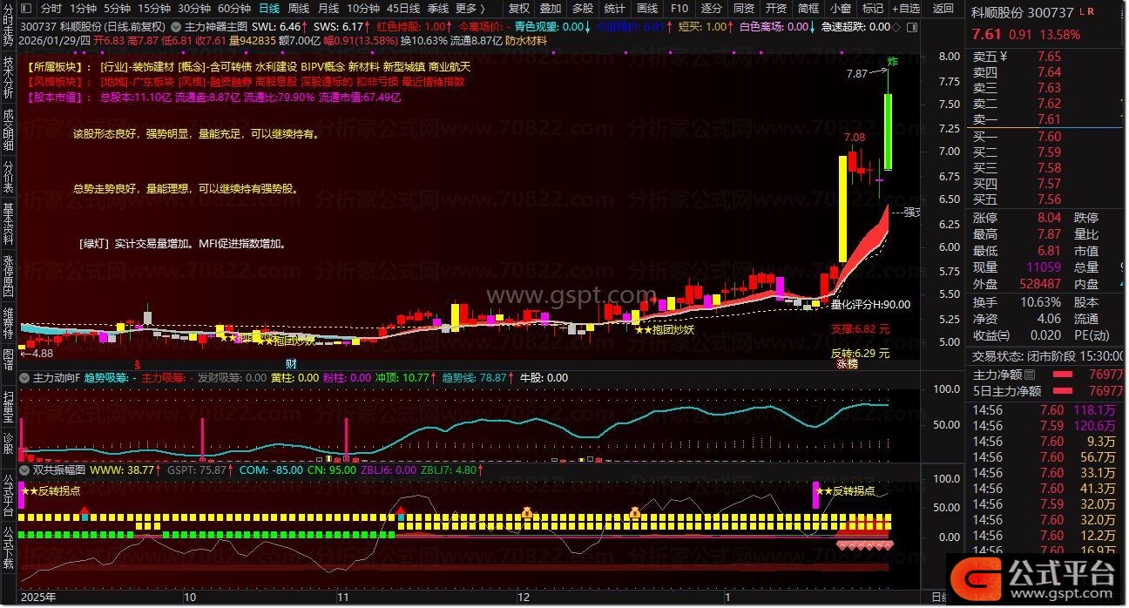Expand the 双共振幅图 indicator dropdown arrow
Viewport: 1129px width, 608px height.
(25, 470)
